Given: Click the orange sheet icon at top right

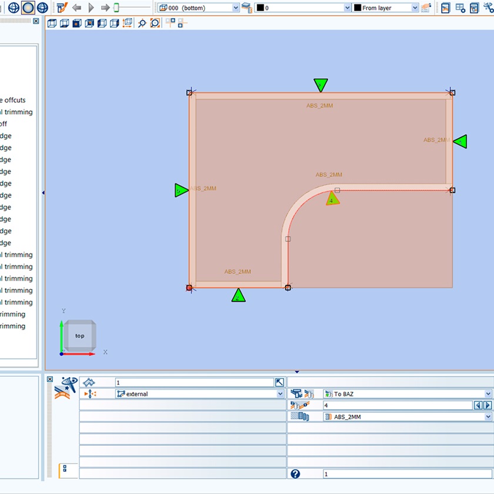Looking at the screenshot, I should (446, 8).
